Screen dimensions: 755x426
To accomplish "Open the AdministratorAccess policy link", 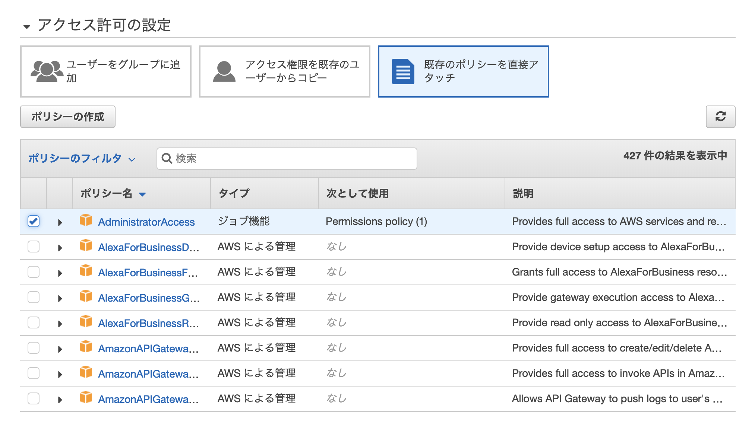I will tap(146, 222).
